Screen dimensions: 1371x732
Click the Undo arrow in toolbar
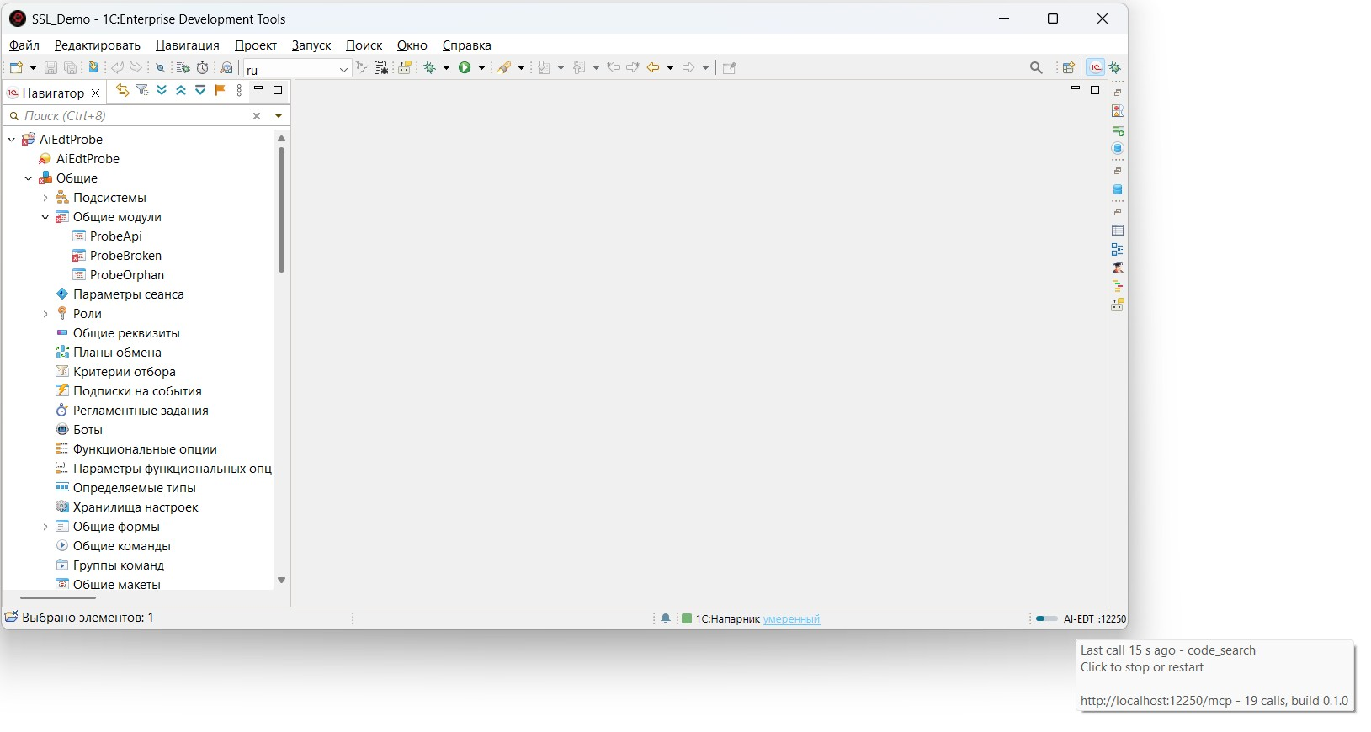(x=117, y=68)
